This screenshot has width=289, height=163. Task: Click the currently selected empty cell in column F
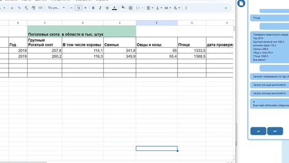pyautogui.click(x=157, y=149)
